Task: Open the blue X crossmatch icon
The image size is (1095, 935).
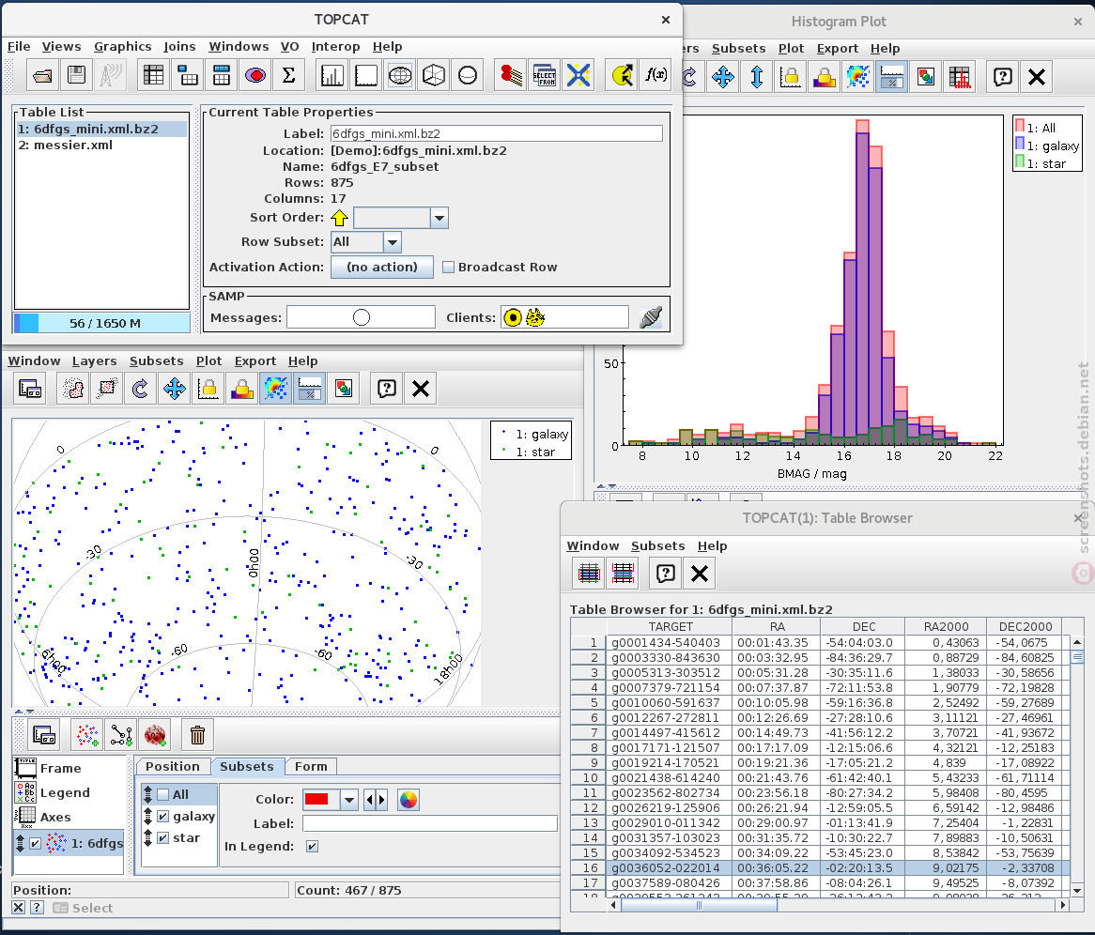Action: 578,75
